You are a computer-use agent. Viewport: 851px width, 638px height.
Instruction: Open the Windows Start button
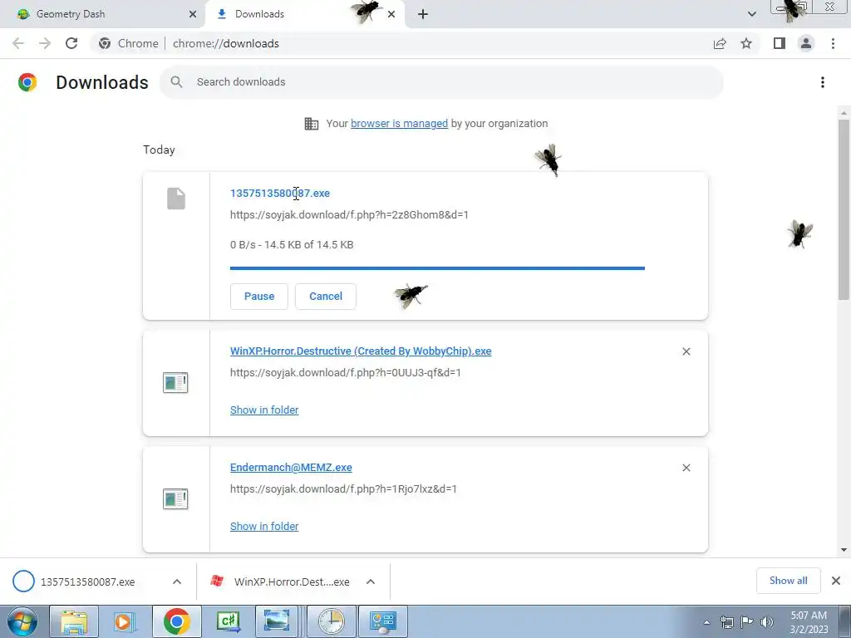click(22, 621)
